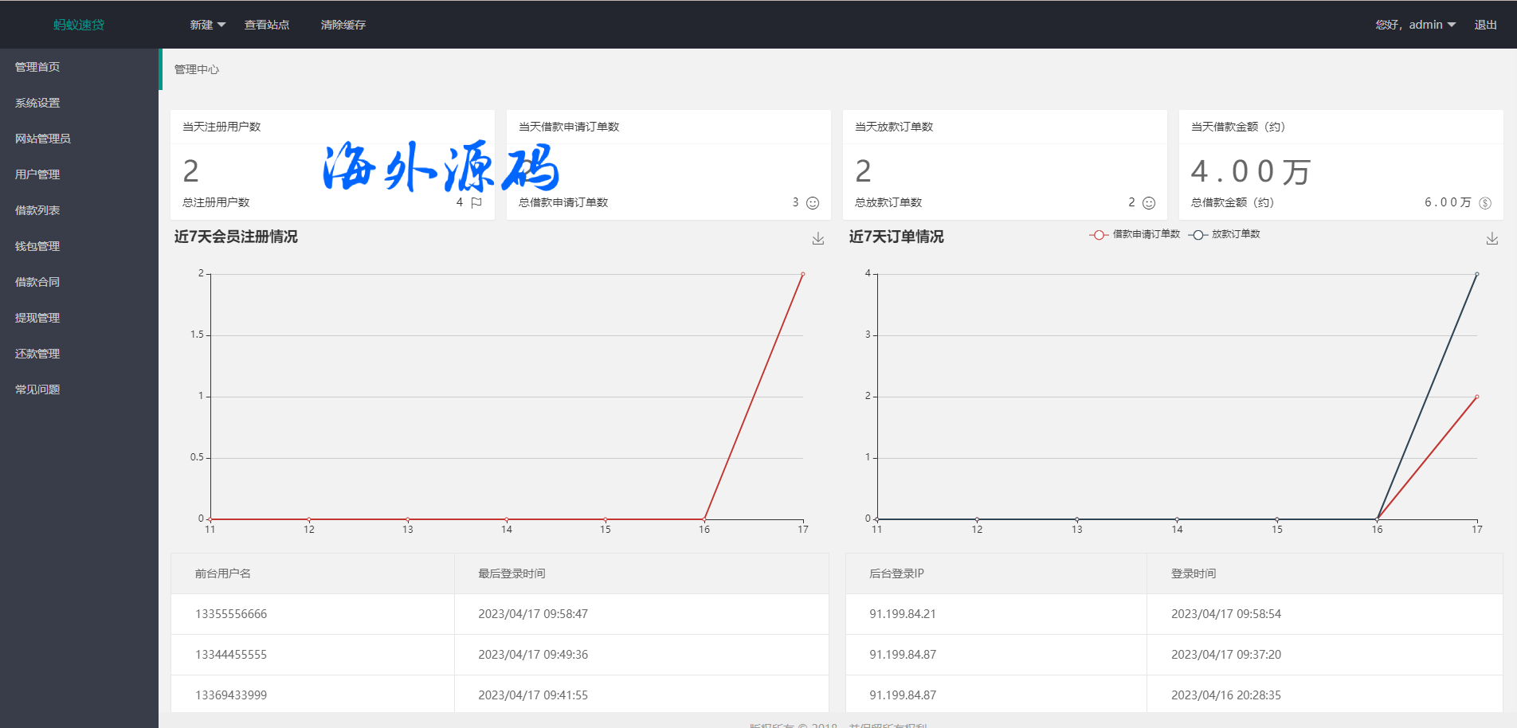1517x728 pixels.
Task: Select 钱包管理 sidebar item
Action: [37, 246]
